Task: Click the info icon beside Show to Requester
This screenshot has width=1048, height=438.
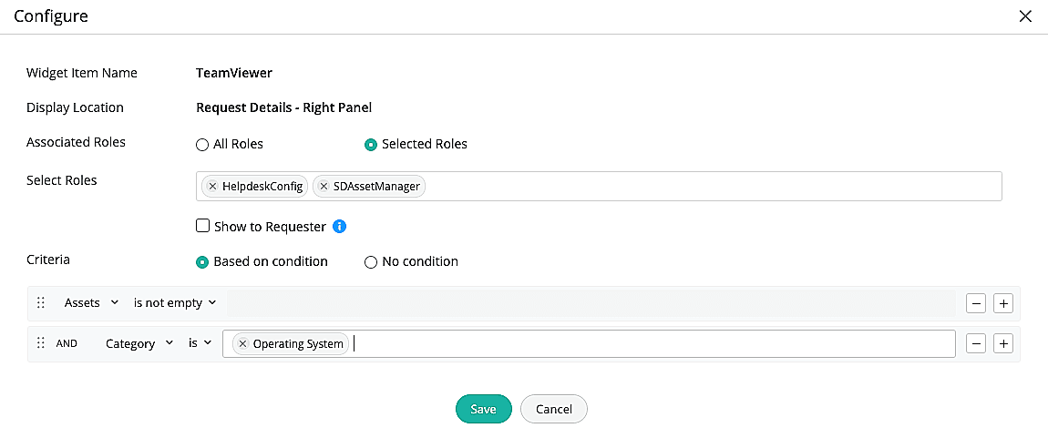Action: [x=339, y=226]
